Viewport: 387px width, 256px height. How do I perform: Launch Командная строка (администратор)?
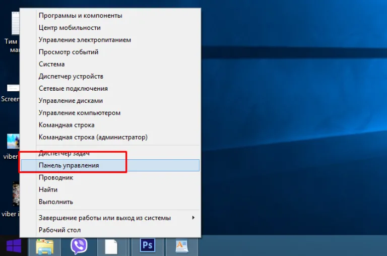coord(110,137)
